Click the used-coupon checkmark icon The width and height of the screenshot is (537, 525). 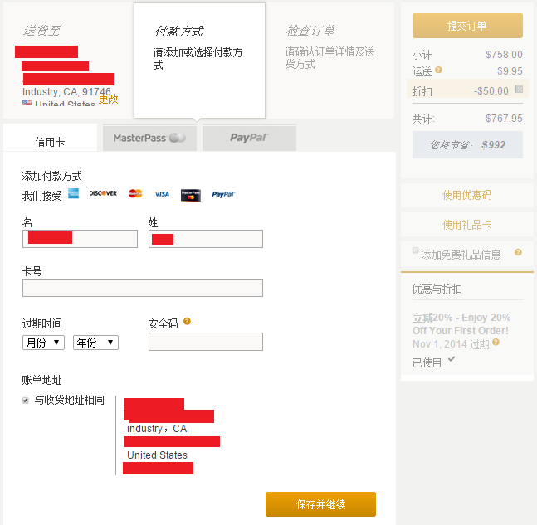click(452, 358)
